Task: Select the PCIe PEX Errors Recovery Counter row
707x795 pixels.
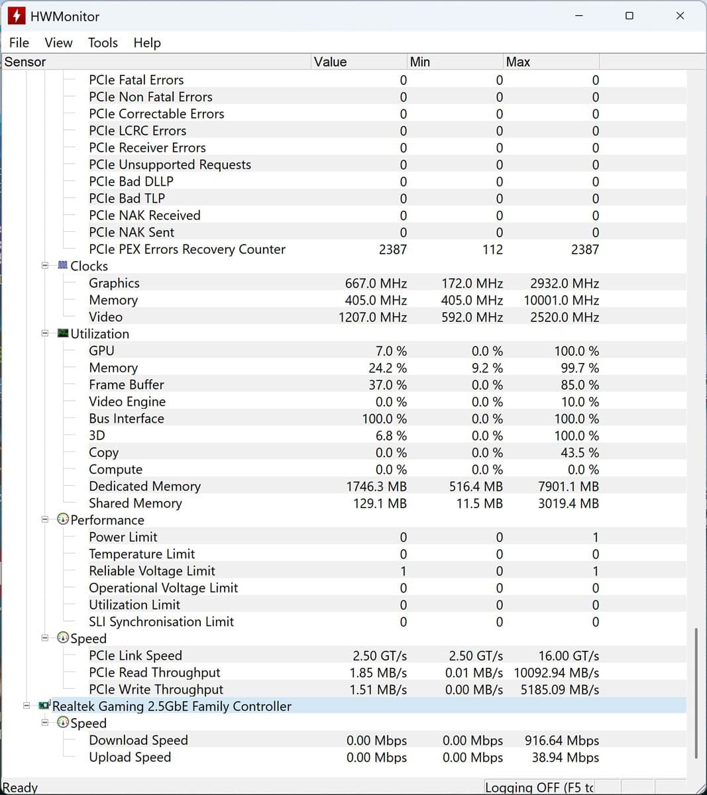Action: coord(187,249)
